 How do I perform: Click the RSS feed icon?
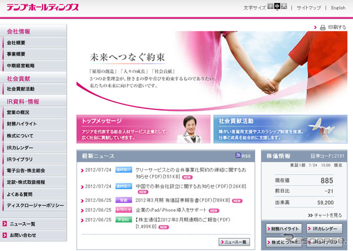tap(238, 156)
